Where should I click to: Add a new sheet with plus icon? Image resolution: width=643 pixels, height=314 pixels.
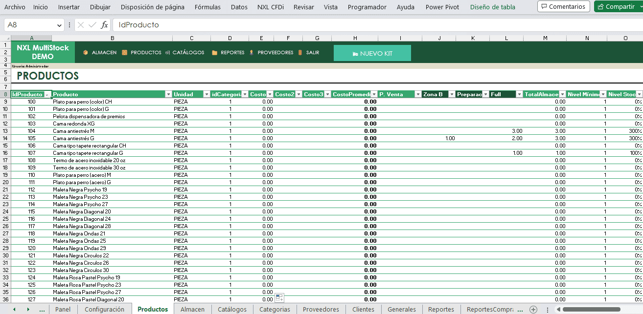pos(533,310)
